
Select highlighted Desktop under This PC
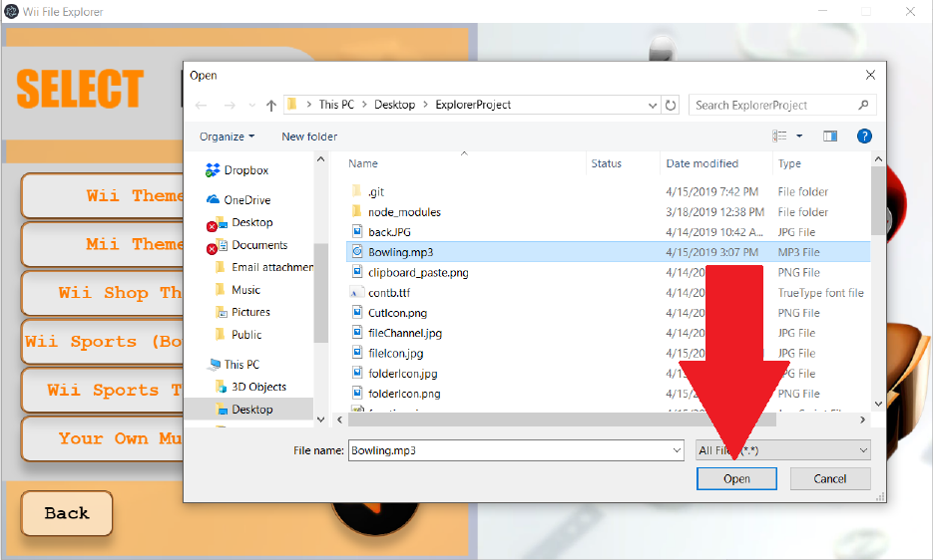click(248, 409)
